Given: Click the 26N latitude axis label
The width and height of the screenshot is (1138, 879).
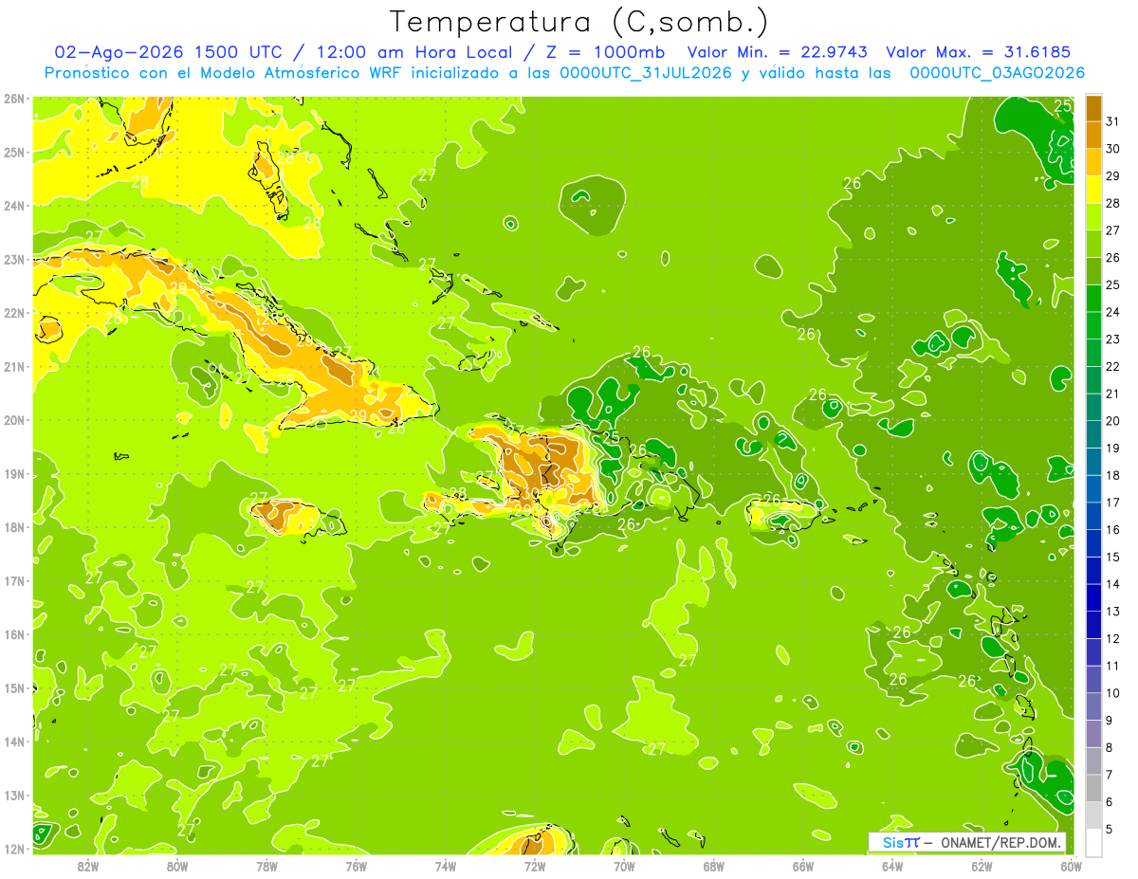Looking at the screenshot, I should pyautogui.click(x=14, y=99).
